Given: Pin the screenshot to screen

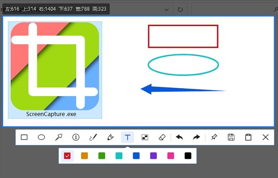Looking at the screenshot, I should 214,137.
